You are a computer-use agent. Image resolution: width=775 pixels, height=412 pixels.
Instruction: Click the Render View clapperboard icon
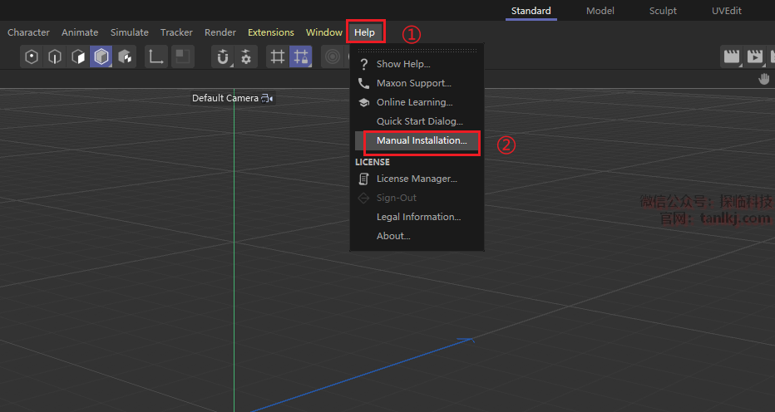click(732, 57)
